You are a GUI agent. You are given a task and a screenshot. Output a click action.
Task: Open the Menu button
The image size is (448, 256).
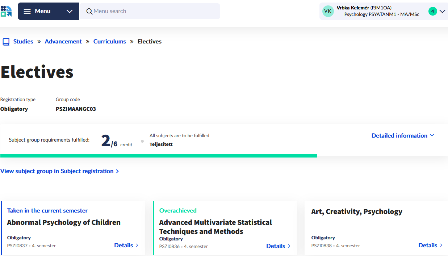point(42,11)
